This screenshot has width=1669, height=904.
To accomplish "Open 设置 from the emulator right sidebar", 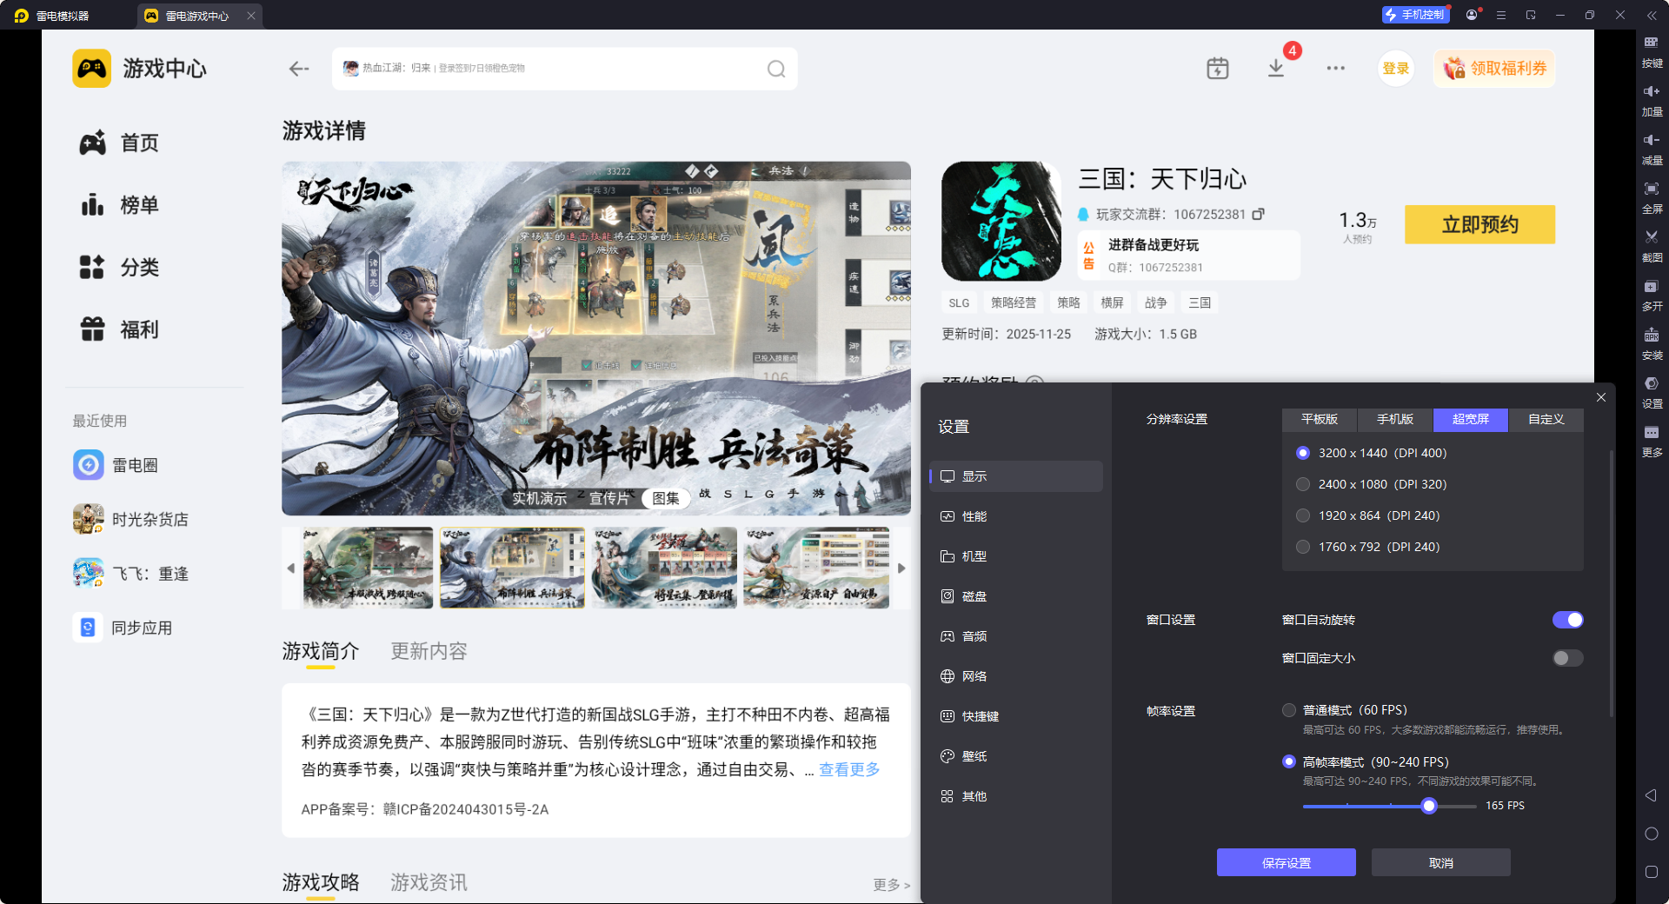I will pos(1652,391).
